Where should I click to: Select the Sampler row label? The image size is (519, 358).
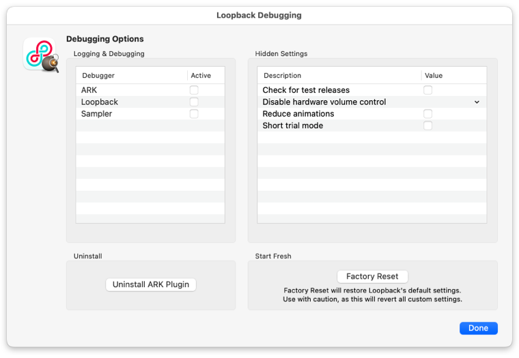96,114
